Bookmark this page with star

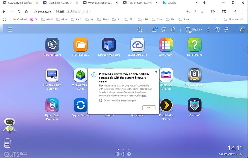pos(202,12)
